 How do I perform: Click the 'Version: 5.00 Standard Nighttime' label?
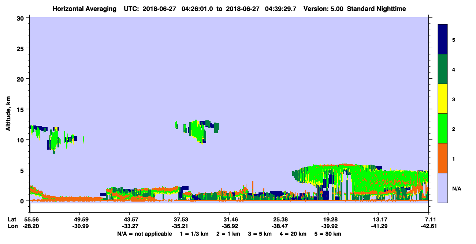click(x=355, y=9)
